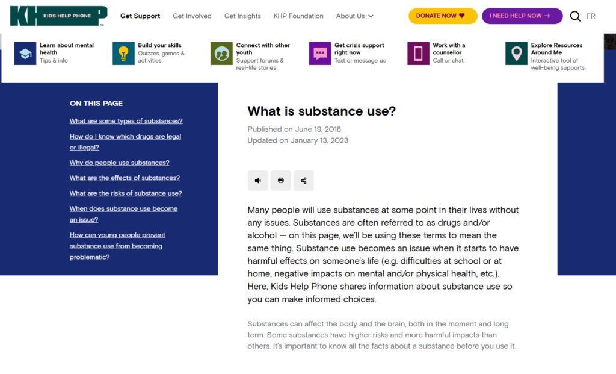The image size is (616, 374).
Task: Click the magnifying glass search icon
Action: 575,16
